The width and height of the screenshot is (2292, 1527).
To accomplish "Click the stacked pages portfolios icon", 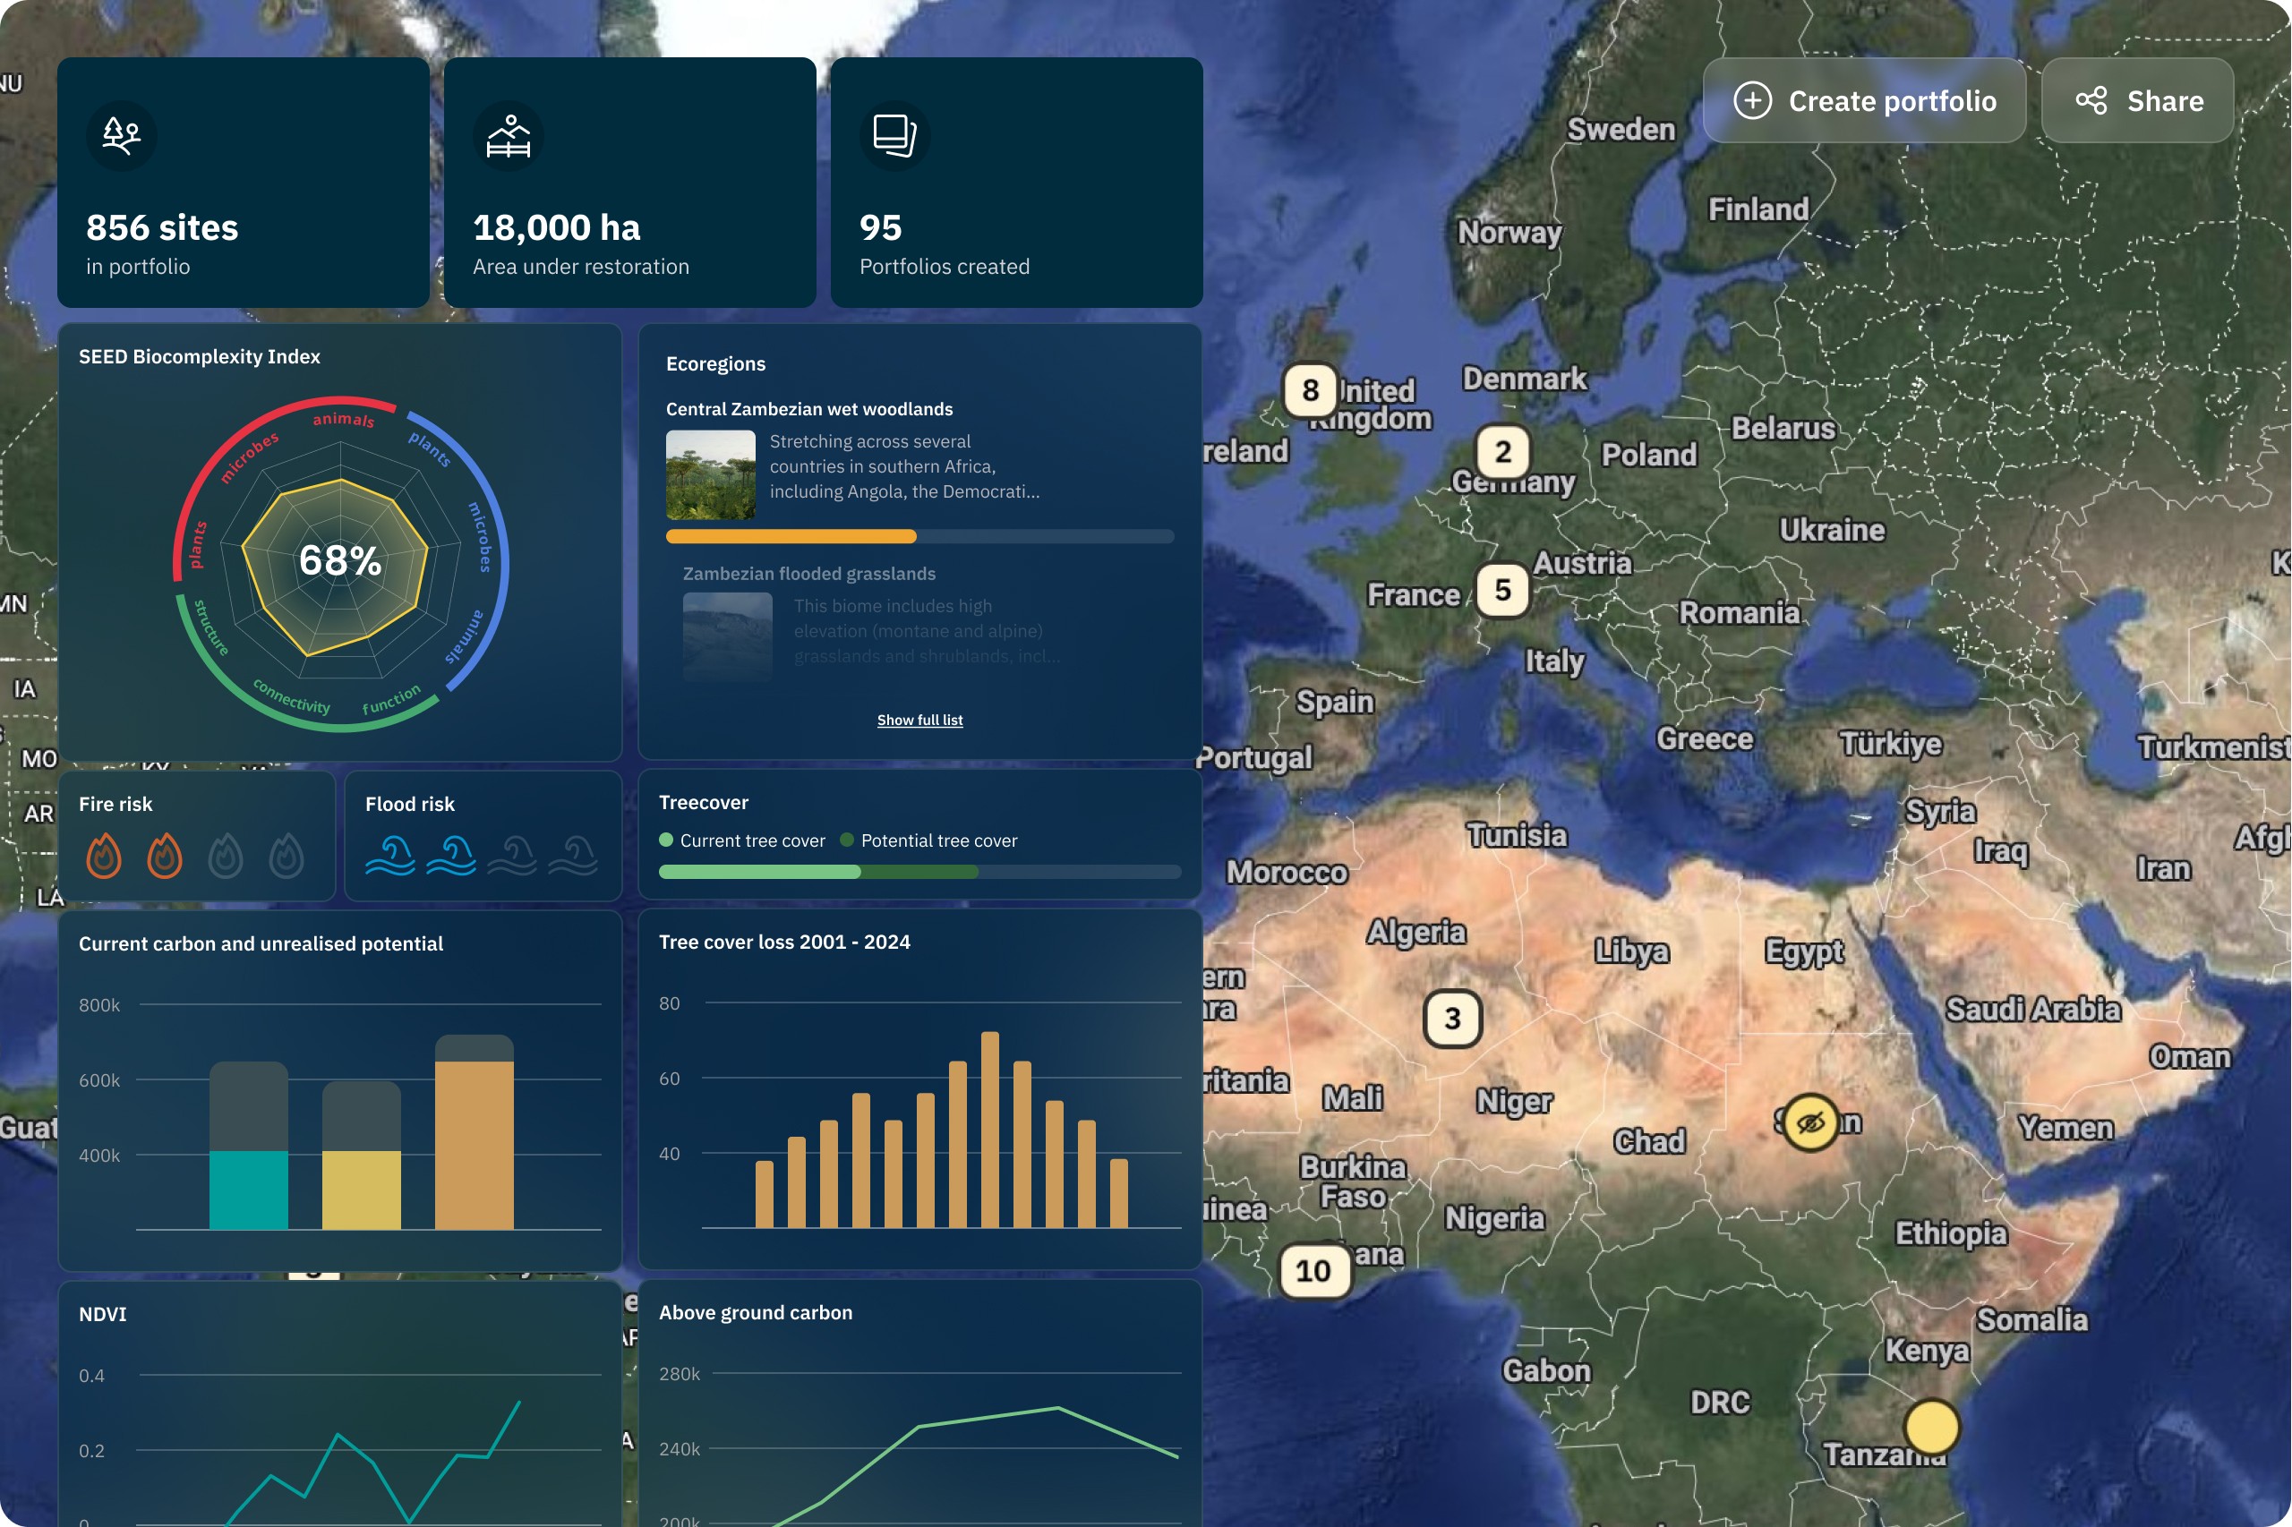I will tap(894, 135).
